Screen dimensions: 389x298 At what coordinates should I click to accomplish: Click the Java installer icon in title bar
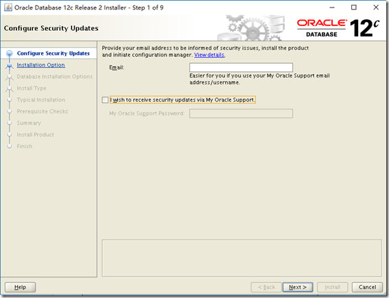(x=8, y=8)
